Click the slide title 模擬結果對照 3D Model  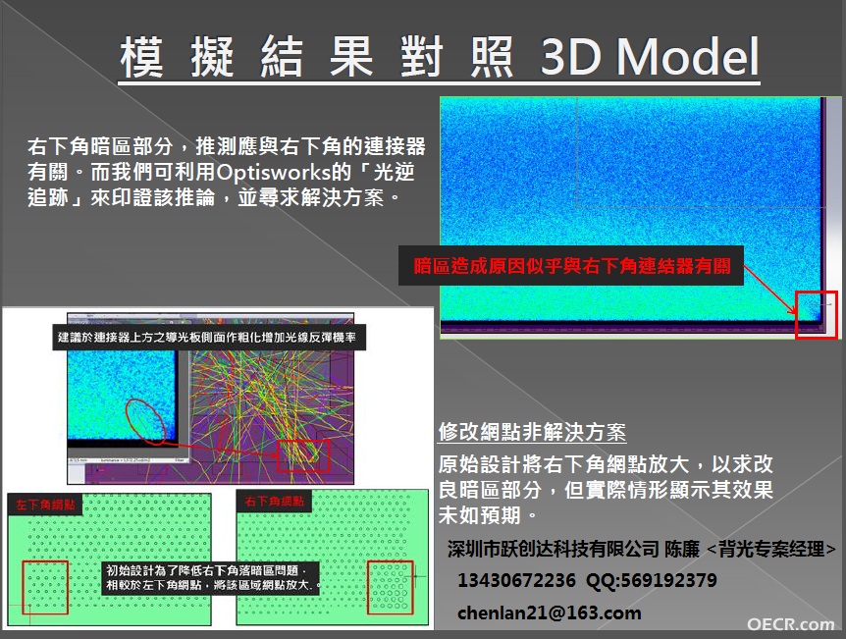(x=439, y=57)
